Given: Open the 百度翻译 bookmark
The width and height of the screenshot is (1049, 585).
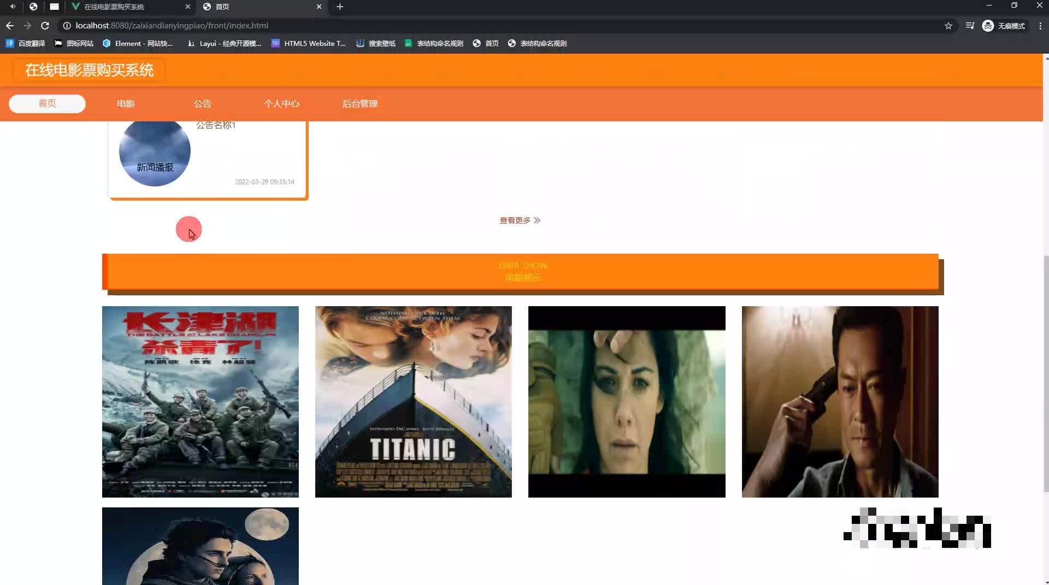Looking at the screenshot, I should [25, 43].
